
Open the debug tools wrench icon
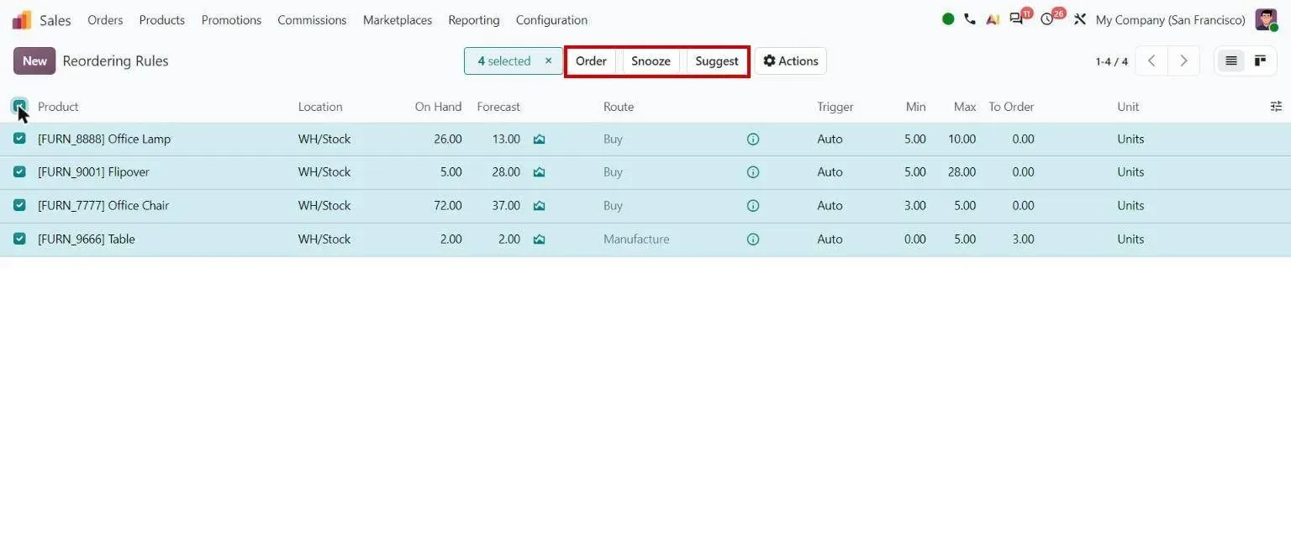pyautogui.click(x=1080, y=19)
